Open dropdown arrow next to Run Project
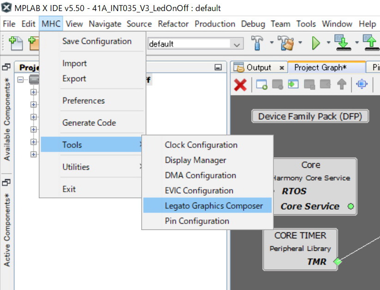 328,43
